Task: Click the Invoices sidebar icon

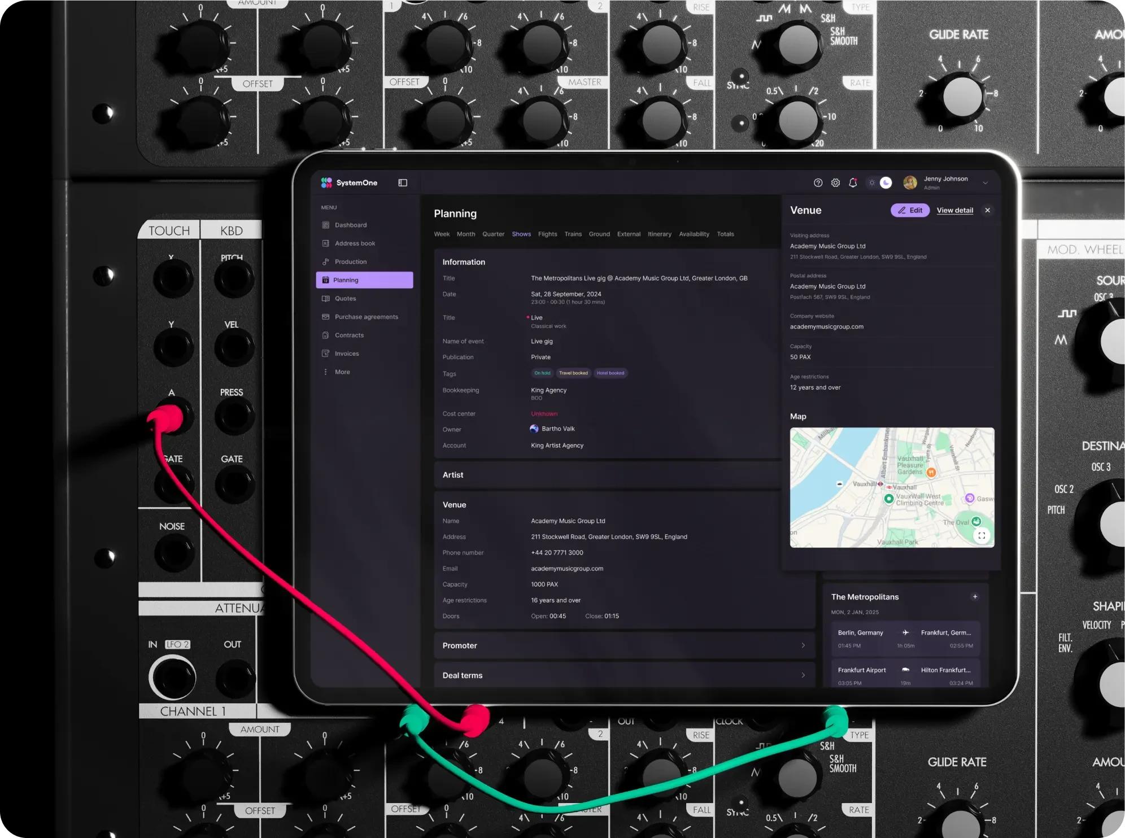Action: (x=326, y=353)
